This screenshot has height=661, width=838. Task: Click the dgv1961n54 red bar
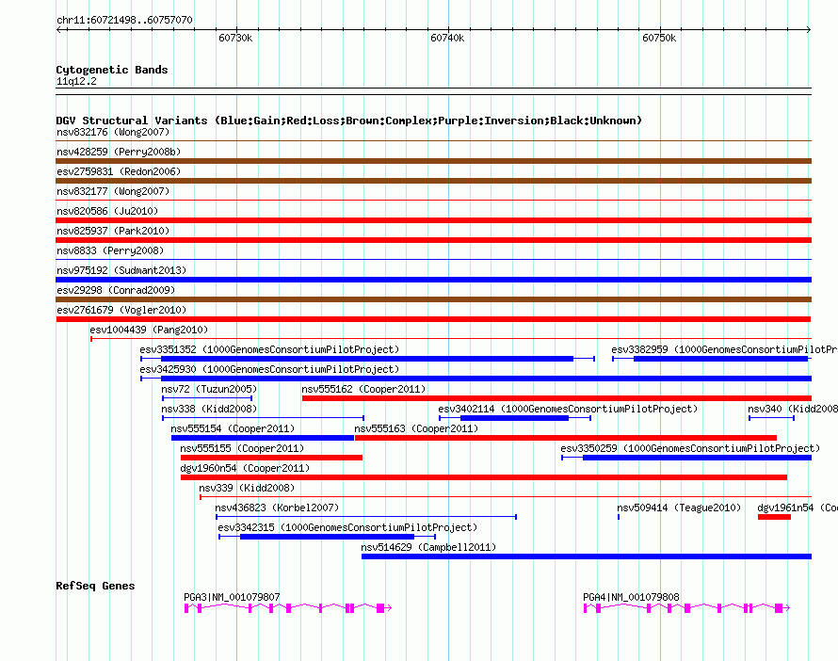click(774, 517)
